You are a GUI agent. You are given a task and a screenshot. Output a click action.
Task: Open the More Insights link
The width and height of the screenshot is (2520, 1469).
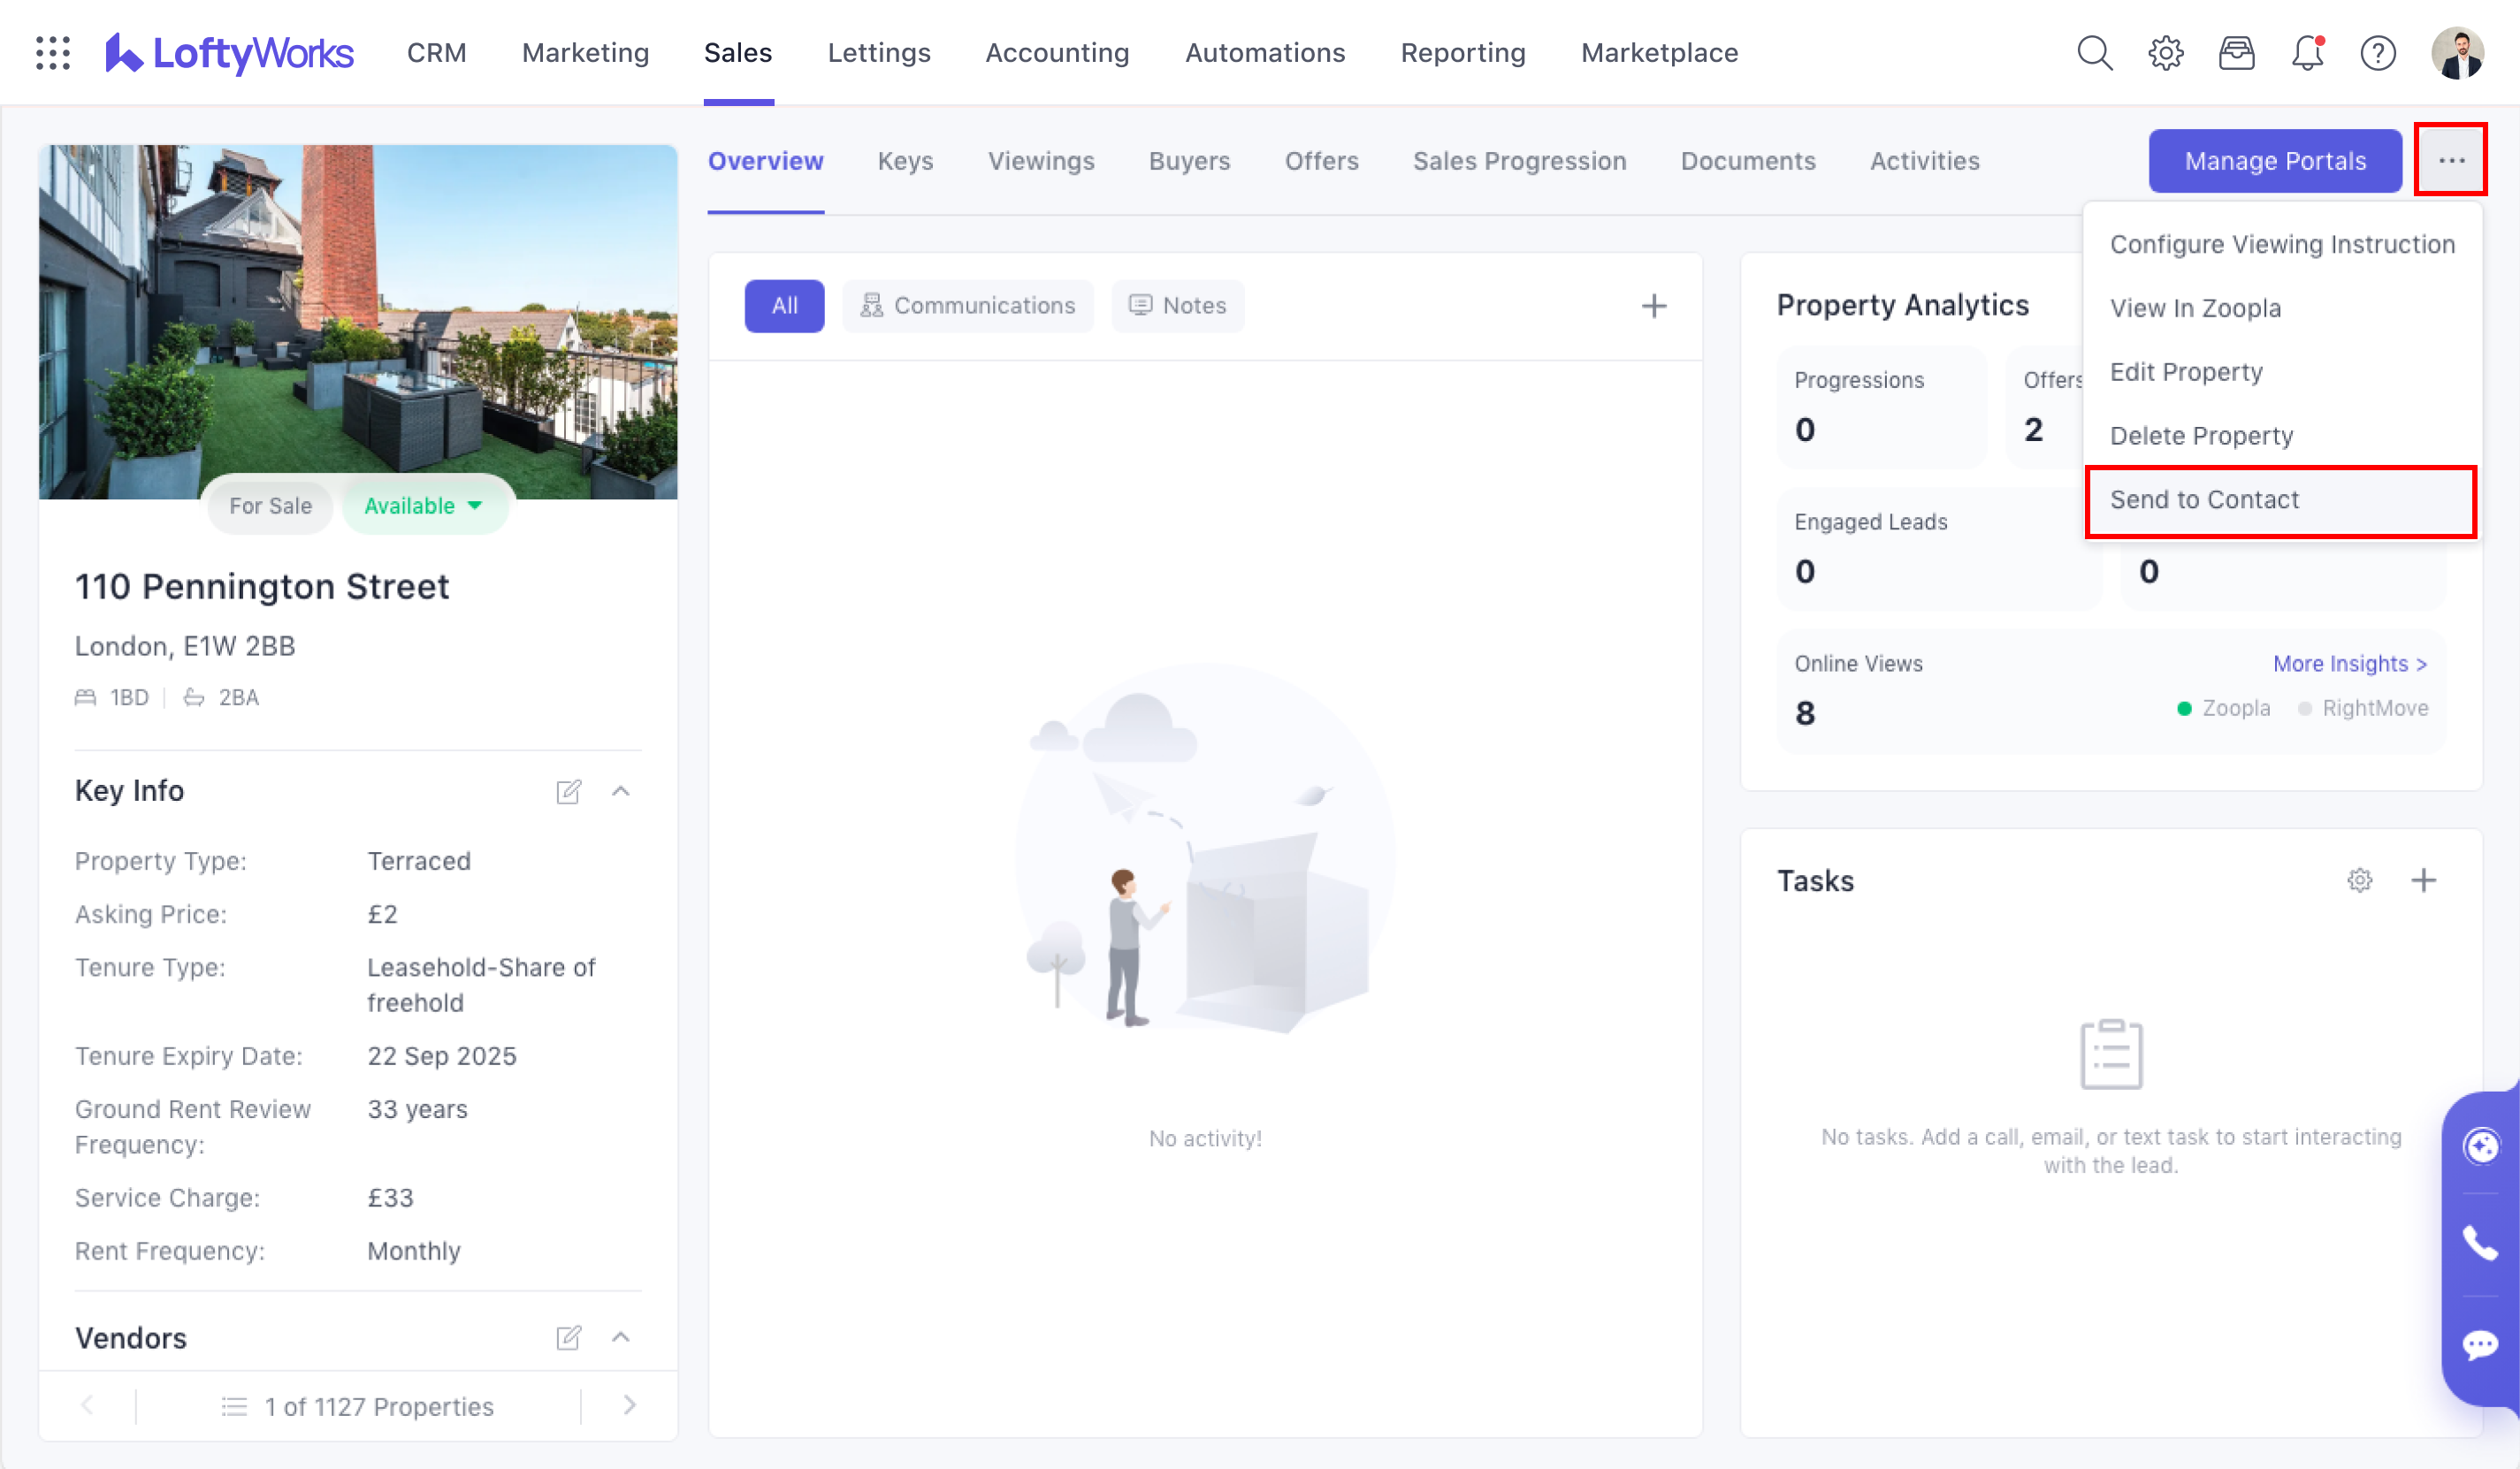click(2349, 664)
